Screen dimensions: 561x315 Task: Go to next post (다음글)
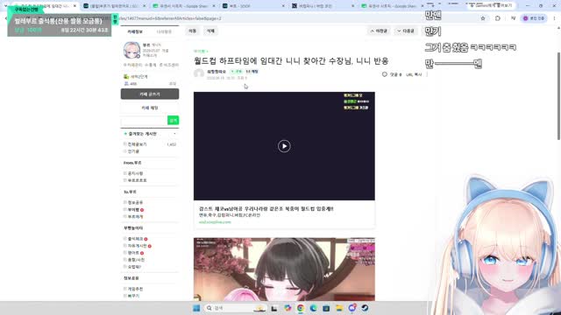tap(406, 31)
